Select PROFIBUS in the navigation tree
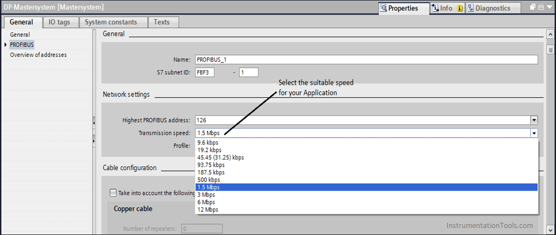Screen dimensions: 556x235 22,45
